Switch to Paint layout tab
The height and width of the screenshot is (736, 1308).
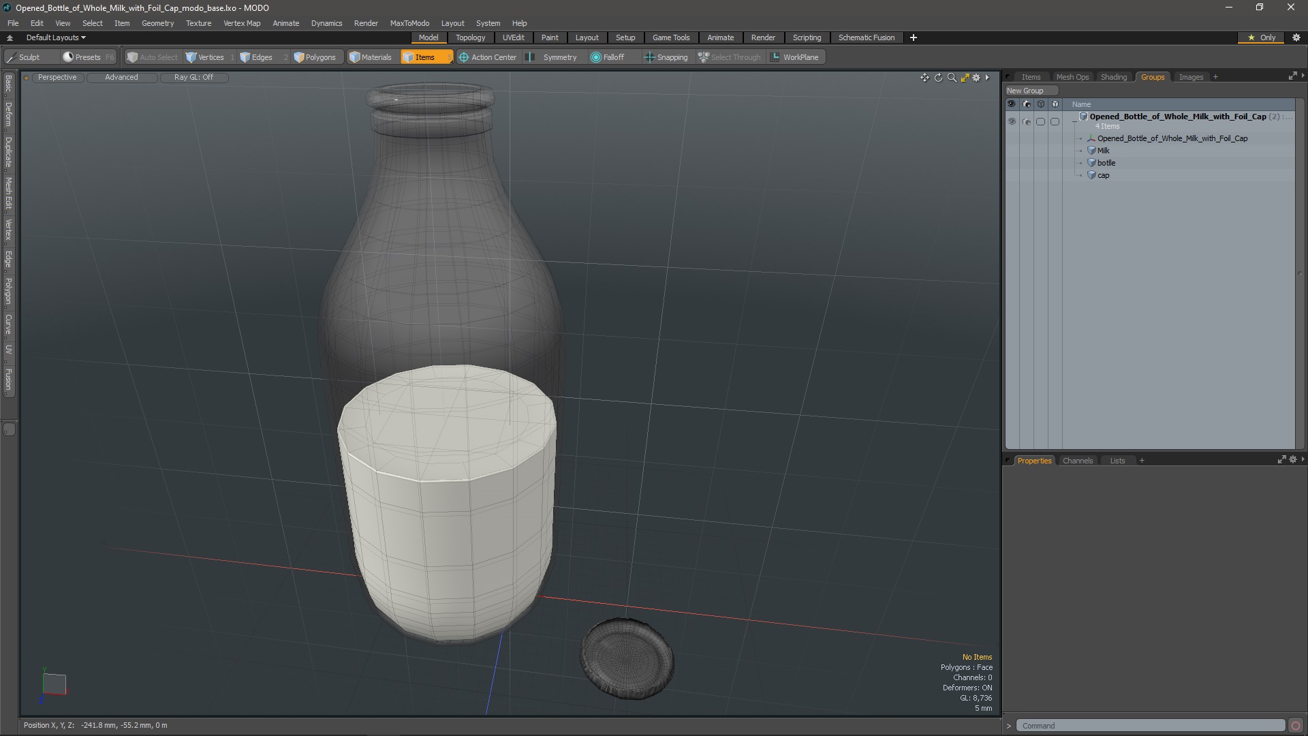pyautogui.click(x=550, y=37)
